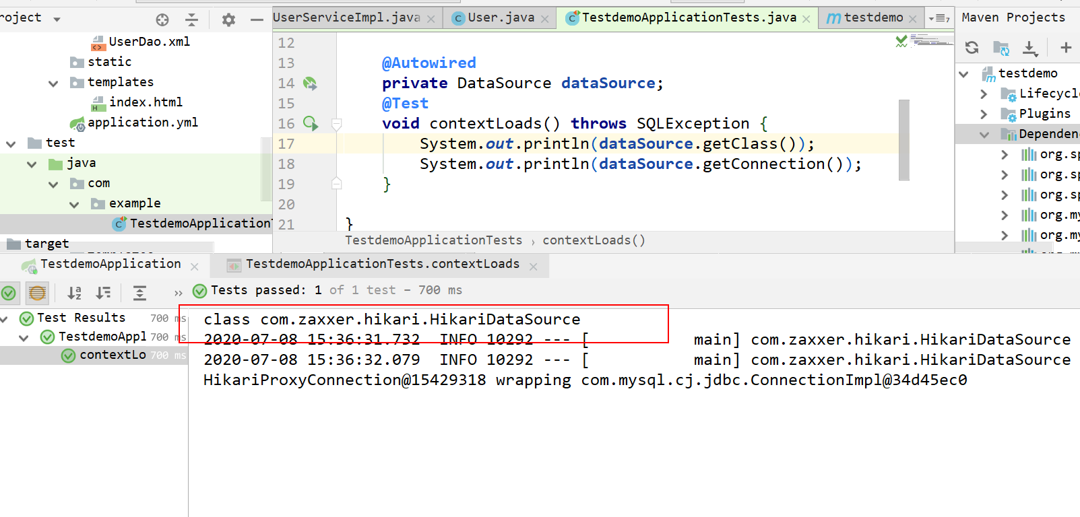Close the contextLoads run tab
The width and height of the screenshot is (1080, 517).
[533, 267]
